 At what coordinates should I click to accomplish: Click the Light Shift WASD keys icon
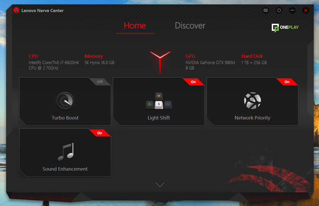point(159,101)
